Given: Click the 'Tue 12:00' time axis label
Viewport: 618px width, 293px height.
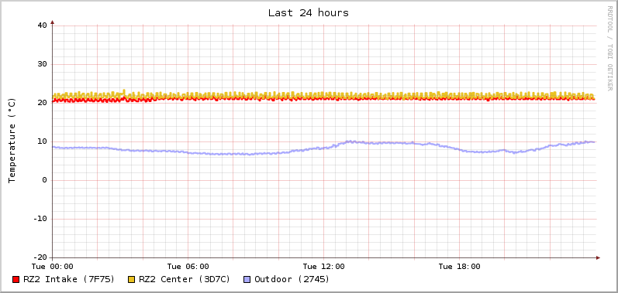Looking at the screenshot, I should coord(323,267).
